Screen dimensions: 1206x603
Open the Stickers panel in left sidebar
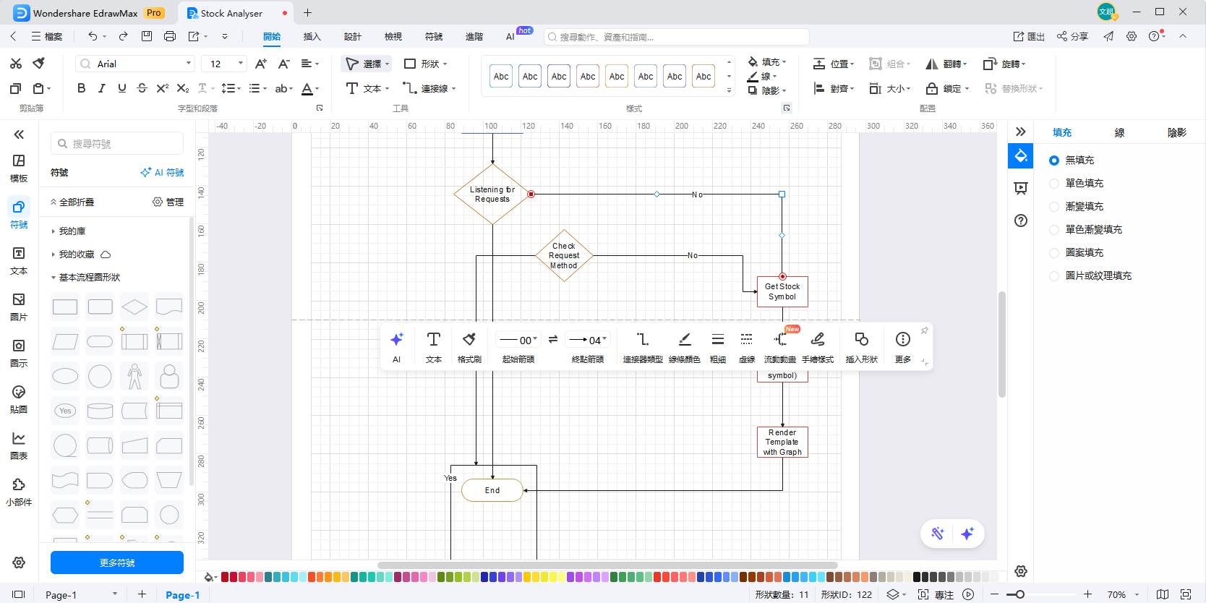point(19,399)
